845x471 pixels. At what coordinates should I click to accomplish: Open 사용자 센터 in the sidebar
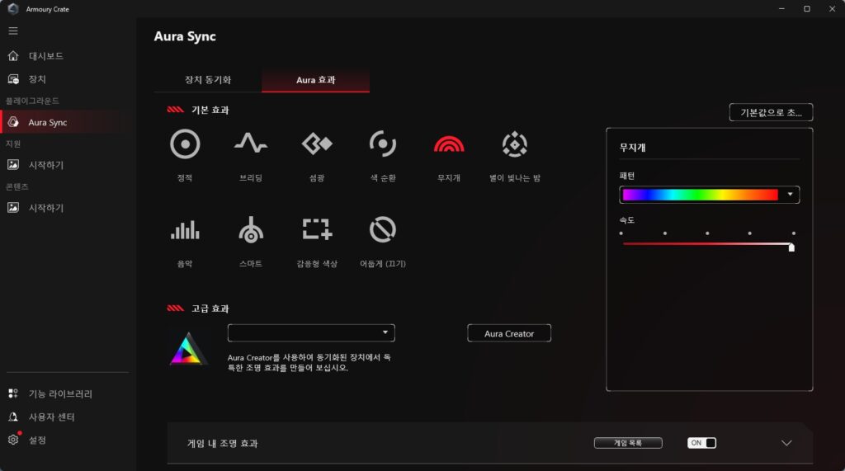(x=68, y=417)
